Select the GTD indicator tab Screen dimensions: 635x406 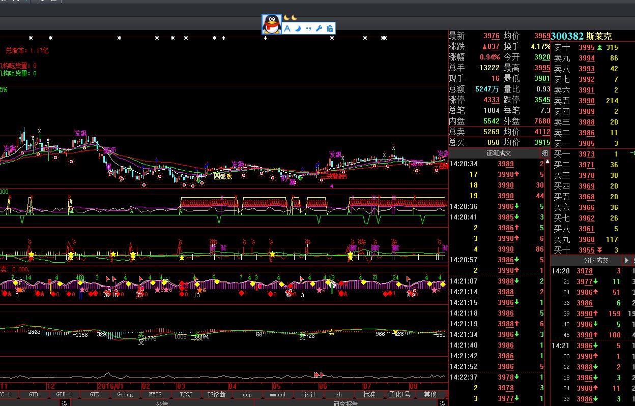coord(33,394)
